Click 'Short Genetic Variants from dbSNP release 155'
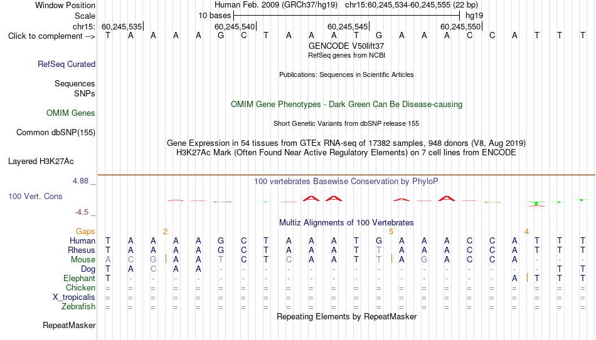The height and width of the screenshot is (340, 596). pos(346,124)
